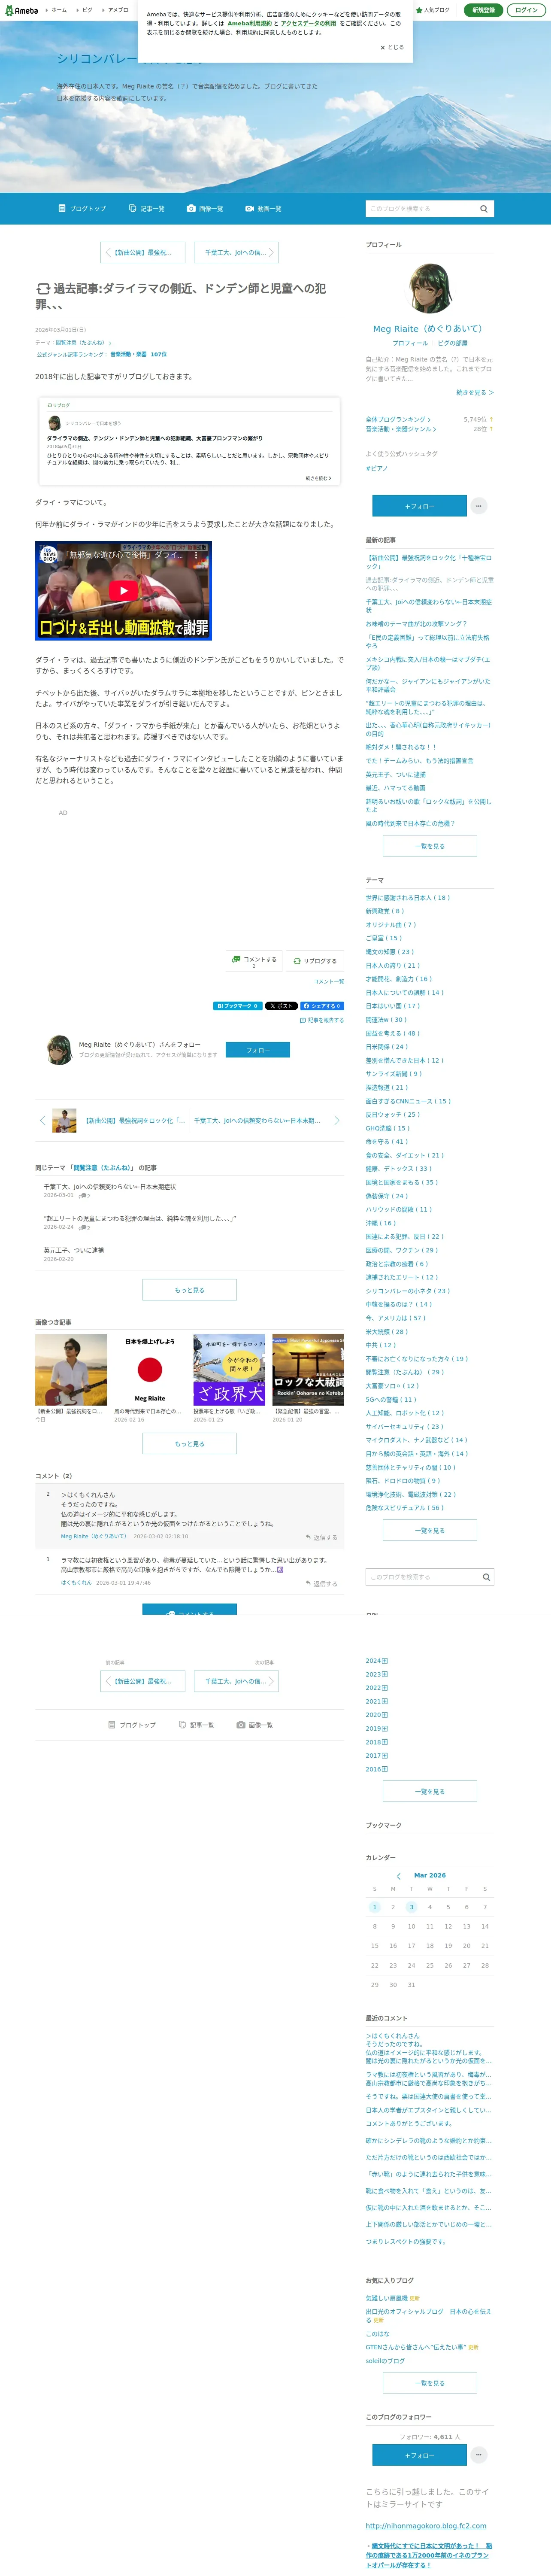Report article via 記事を報告する
551x2576 pixels.
[x=322, y=1020]
